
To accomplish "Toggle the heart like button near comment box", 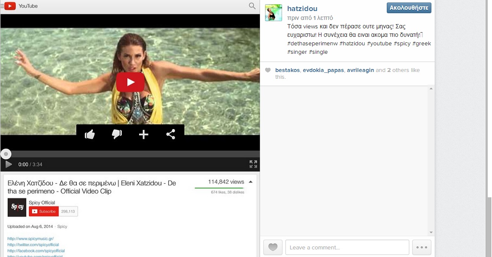I will pos(273,247).
